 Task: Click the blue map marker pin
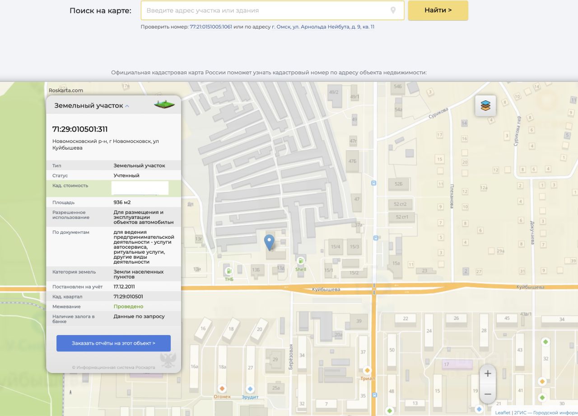click(269, 242)
